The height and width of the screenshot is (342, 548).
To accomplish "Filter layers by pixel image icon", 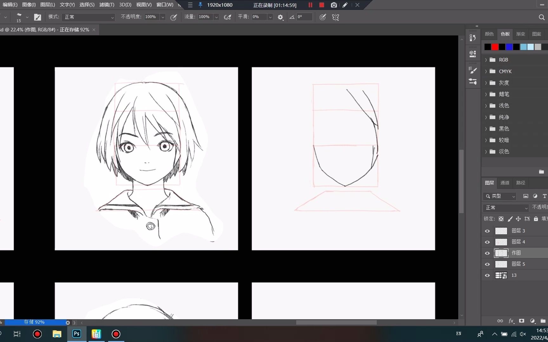I will point(526,196).
